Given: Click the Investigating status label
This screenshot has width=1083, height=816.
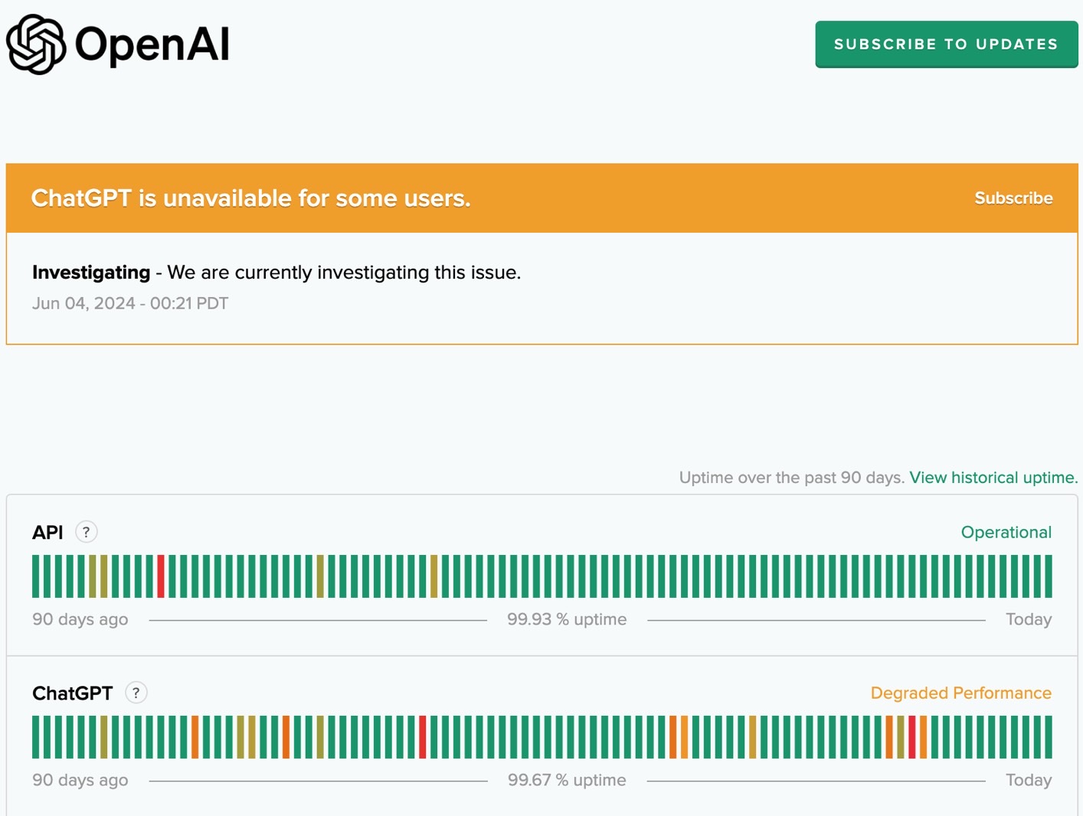Looking at the screenshot, I should pyautogui.click(x=91, y=273).
